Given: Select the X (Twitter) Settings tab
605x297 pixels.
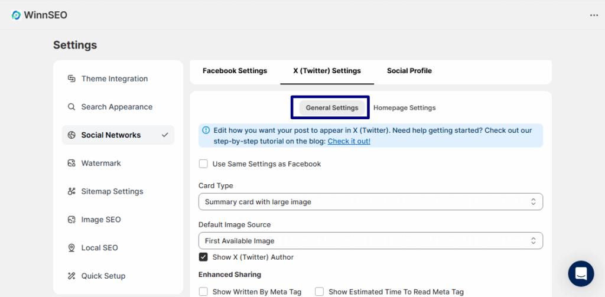Looking at the screenshot, I should click(327, 71).
